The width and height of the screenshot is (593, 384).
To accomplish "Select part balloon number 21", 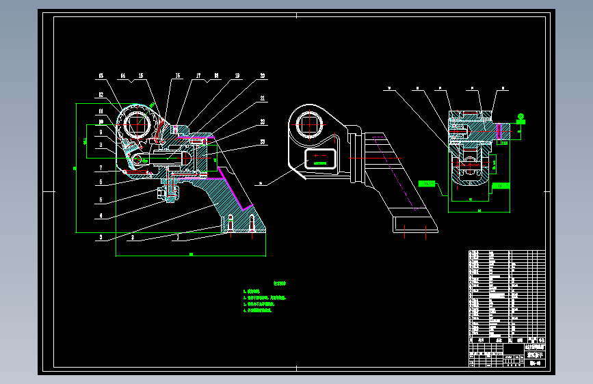I will (x=263, y=98).
